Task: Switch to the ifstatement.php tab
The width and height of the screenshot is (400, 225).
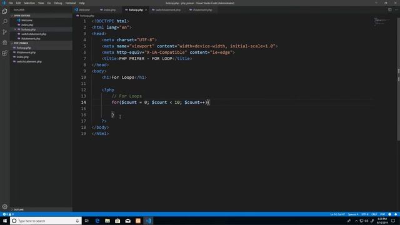Action: pyautogui.click(x=202, y=10)
